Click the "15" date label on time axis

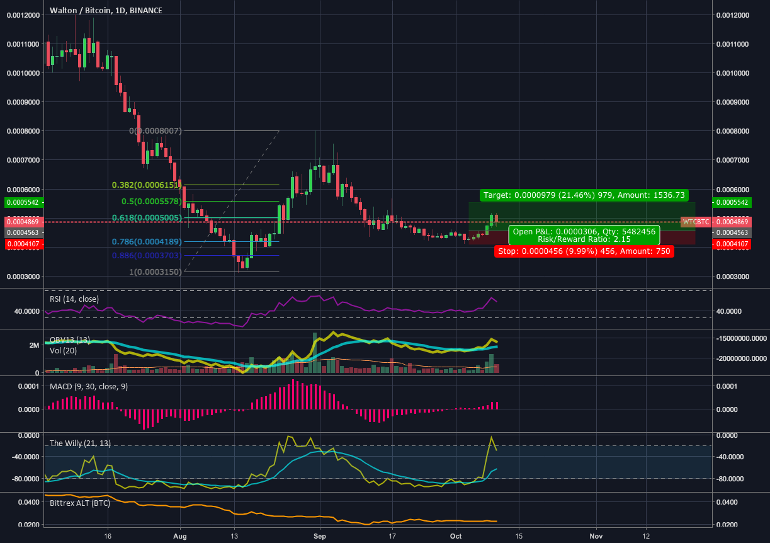point(519,535)
